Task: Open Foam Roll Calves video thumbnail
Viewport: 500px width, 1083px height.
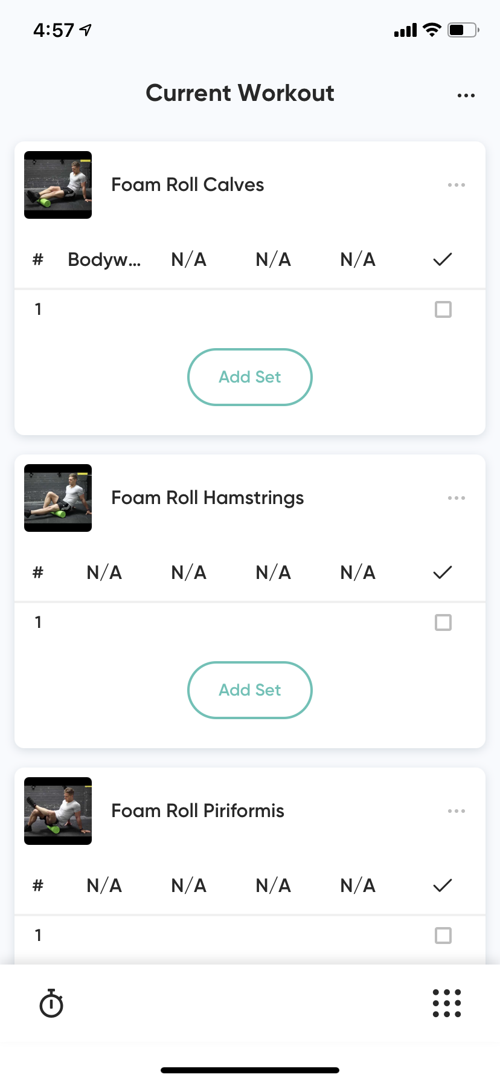Action: (58, 185)
